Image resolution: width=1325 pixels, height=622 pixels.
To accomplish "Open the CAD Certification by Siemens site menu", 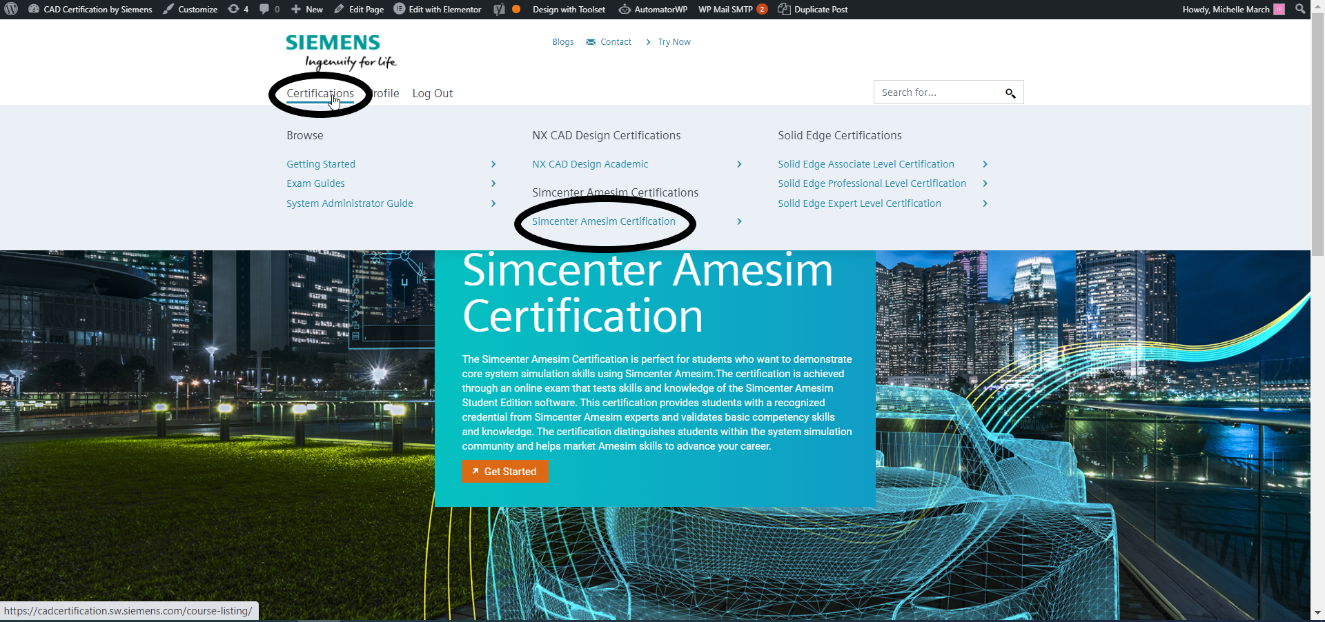I will [90, 9].
